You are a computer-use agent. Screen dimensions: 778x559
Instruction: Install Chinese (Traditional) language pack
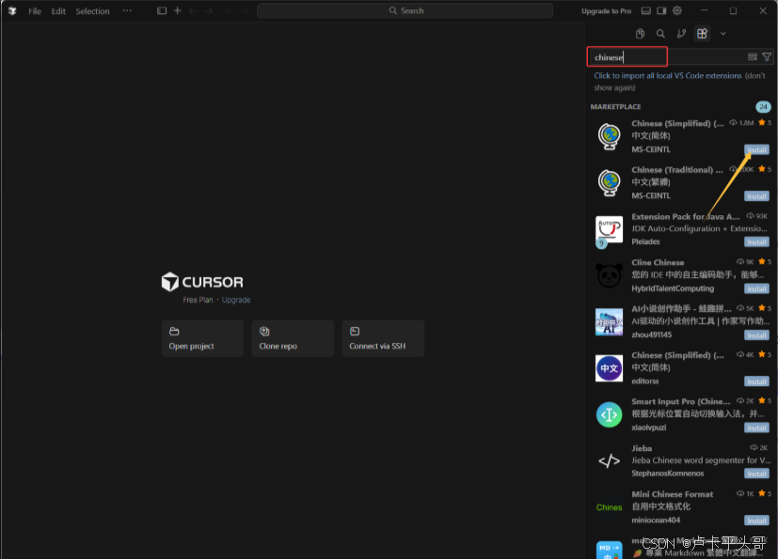[x=756, y=196]
